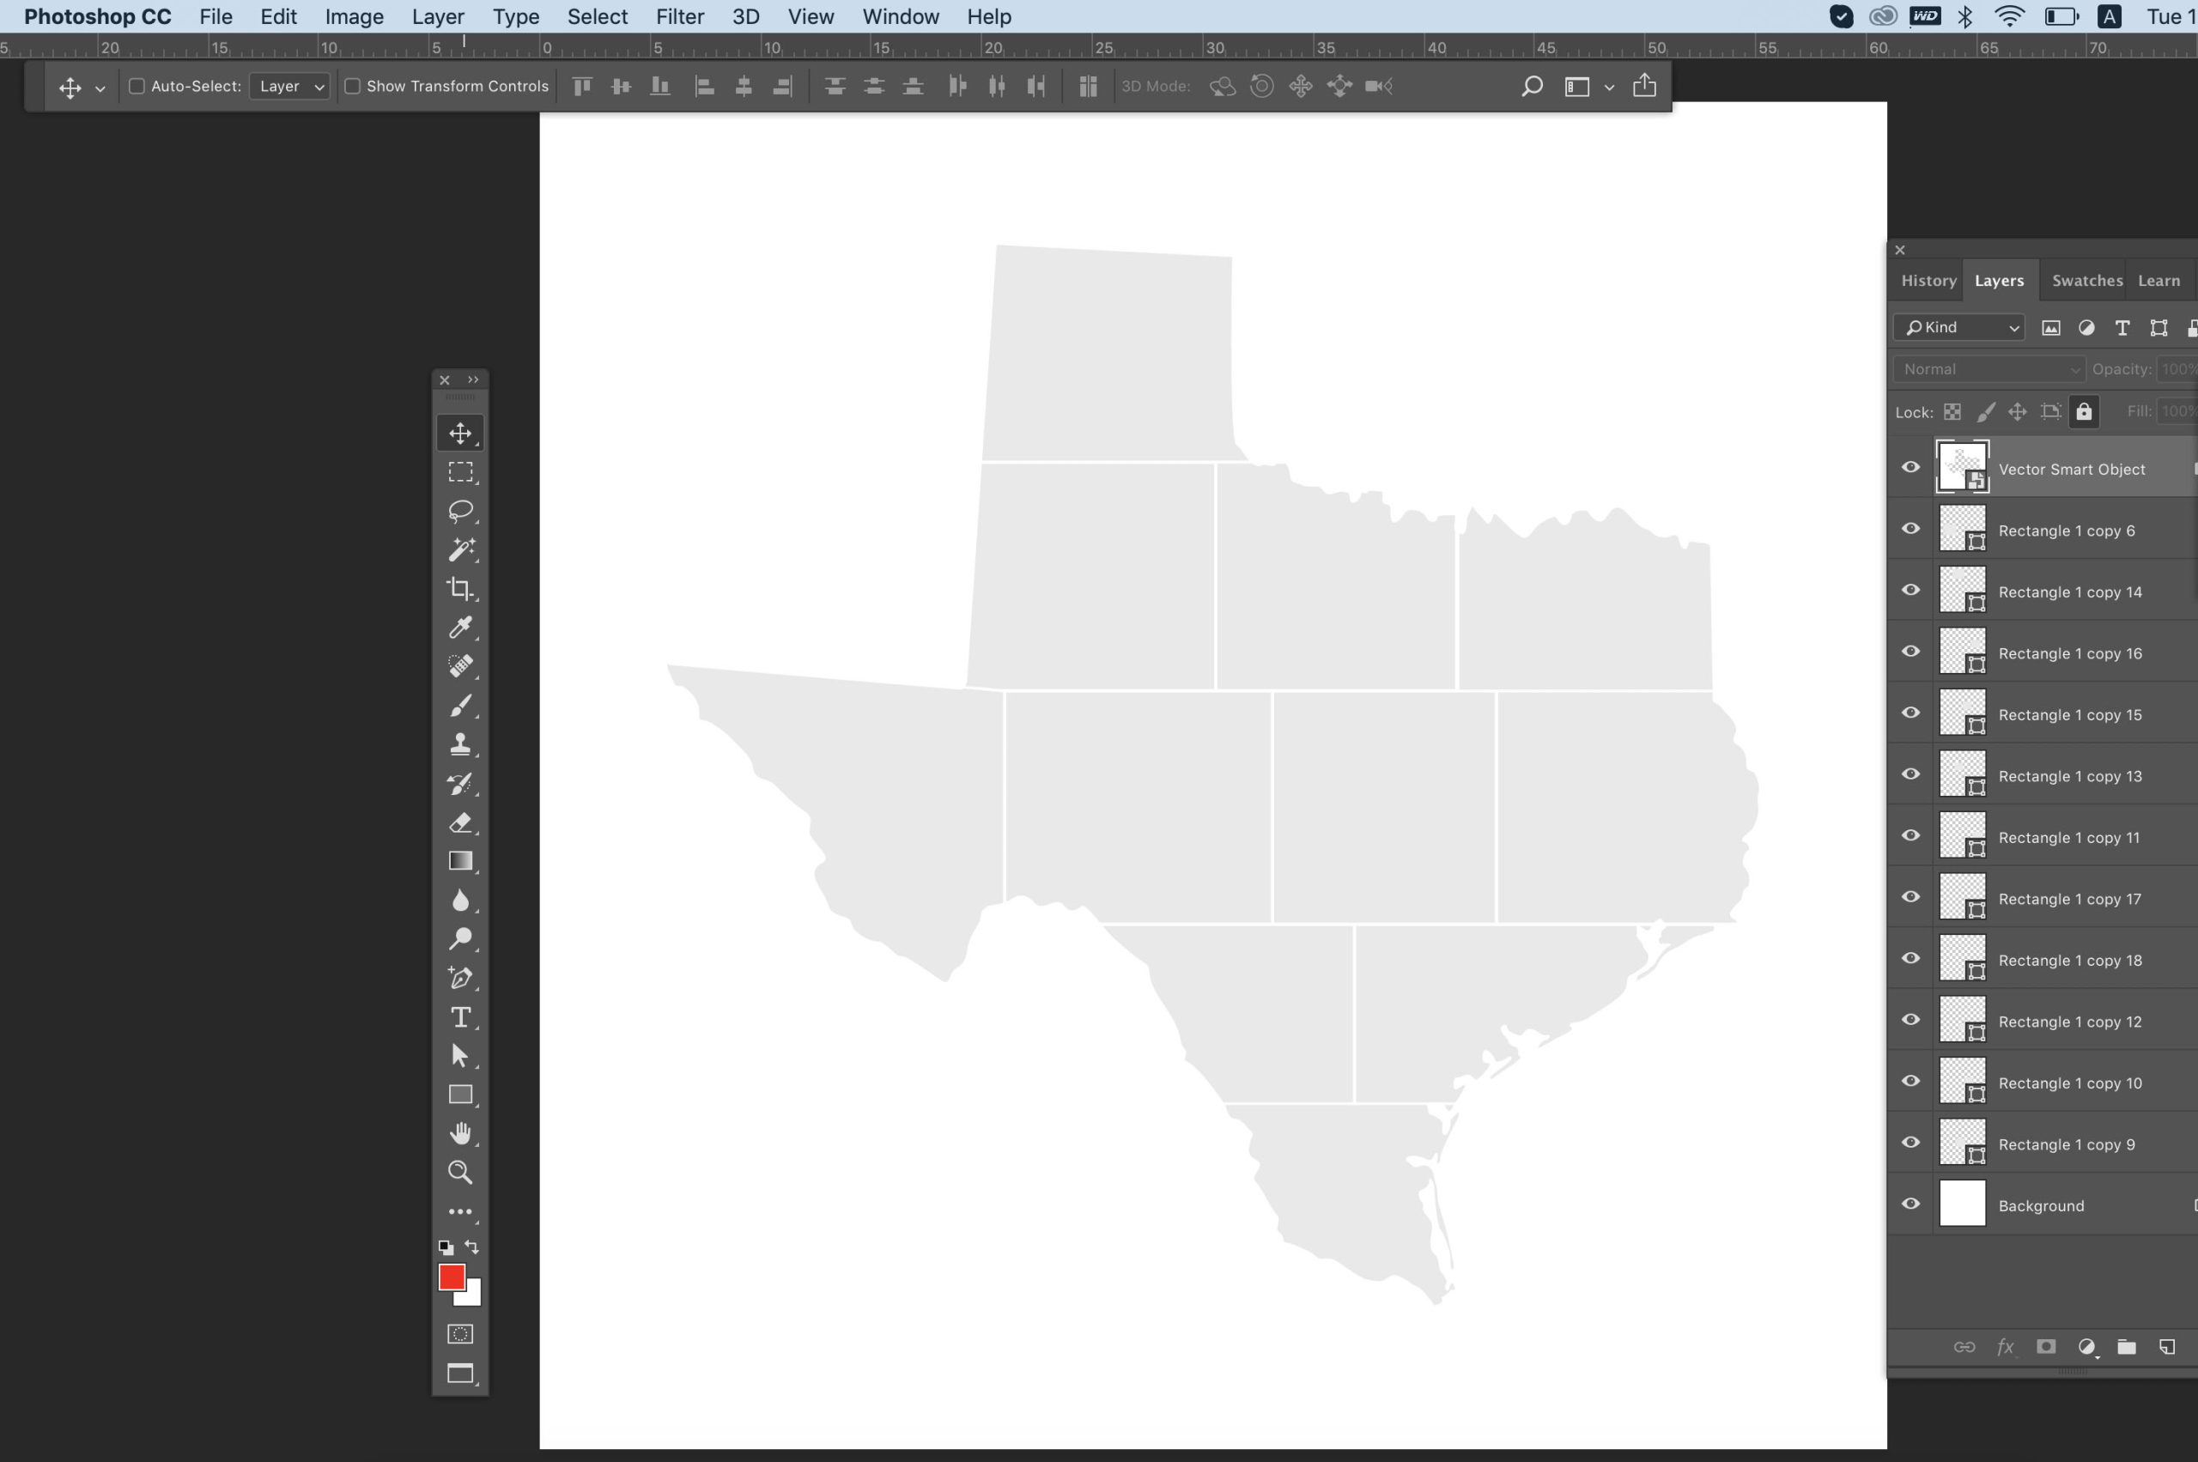Select the Gradient tool
2198x1462 pixels.
(x=459, y=860)
